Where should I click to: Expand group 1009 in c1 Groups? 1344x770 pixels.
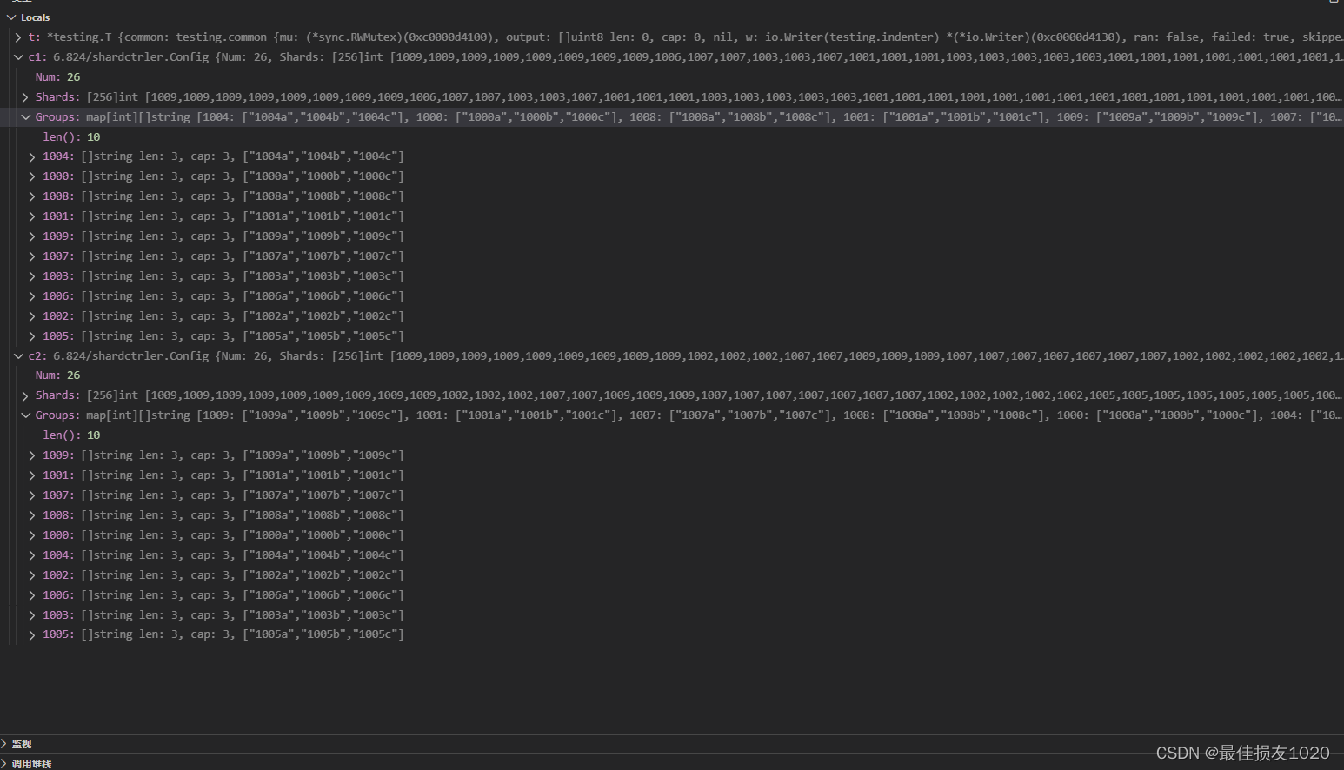(x=32, y=236)
